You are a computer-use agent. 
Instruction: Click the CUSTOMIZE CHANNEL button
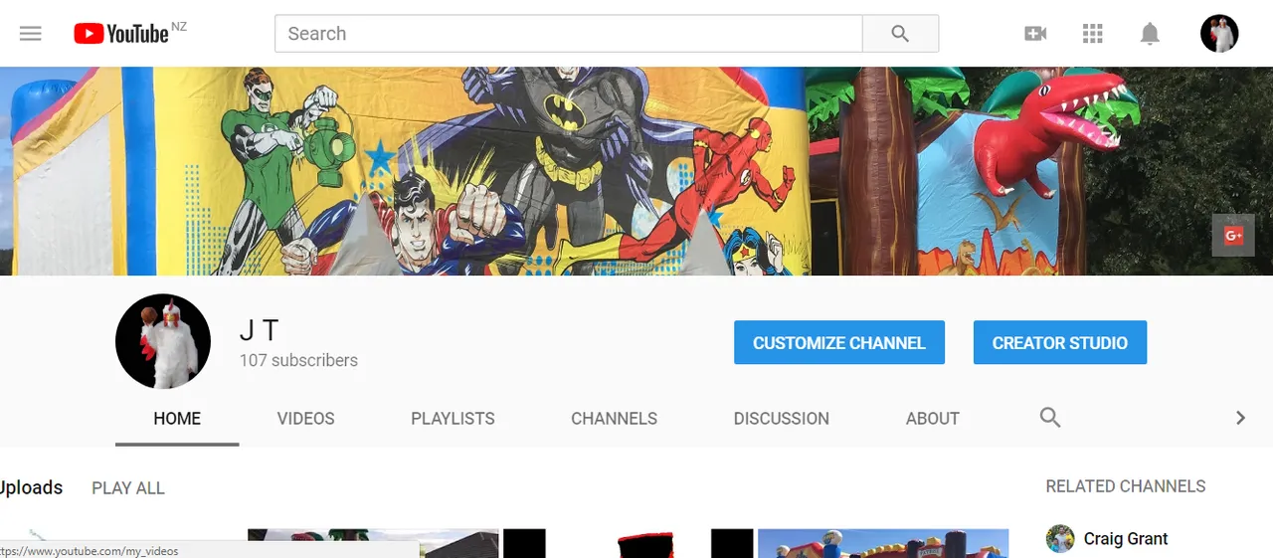tap(839, 342)
